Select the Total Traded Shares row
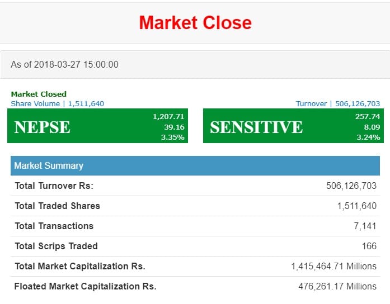390x304 pixels. (195, 206)
